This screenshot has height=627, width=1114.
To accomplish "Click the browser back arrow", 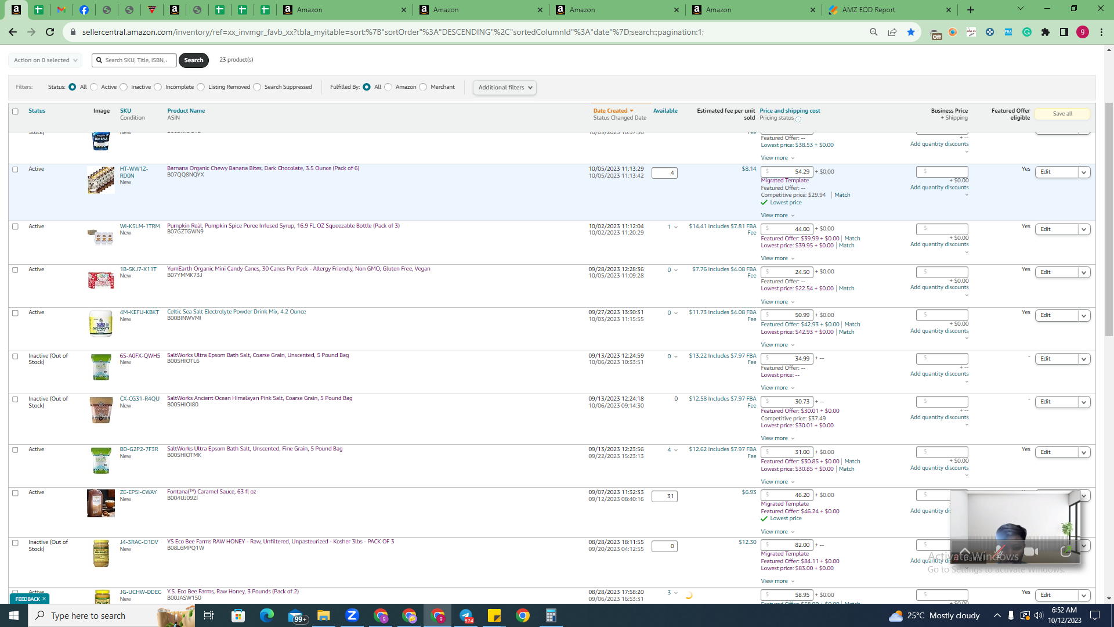I will (x=13, y=32).
